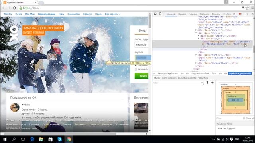Click the saved password key icon

243,8
